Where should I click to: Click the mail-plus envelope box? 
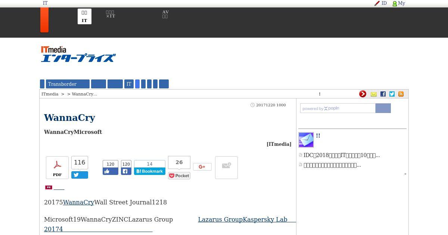coord(226,167)
